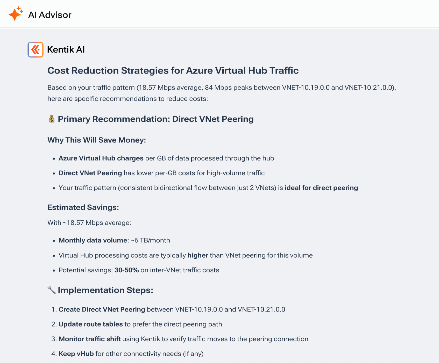Image resolution: width=439 pixels, height=363 pixels.
Task: Select the heading Cost Reduction Strategies for Azure
Action: (x=173, y=70)
